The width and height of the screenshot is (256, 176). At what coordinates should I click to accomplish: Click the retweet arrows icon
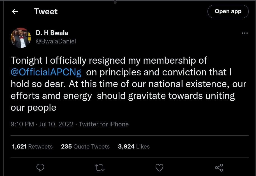[100, 168]
